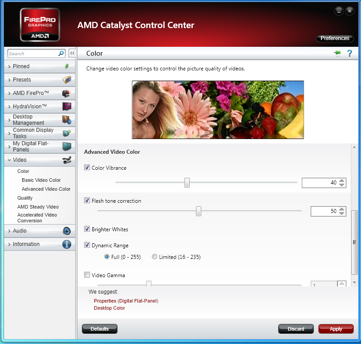
Task: Toggle the Dynamic Range checkbox
Action: 87,245
